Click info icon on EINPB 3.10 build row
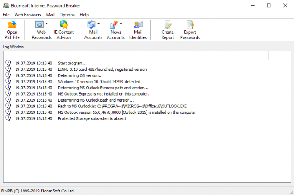Image resolution: width=294 pixels, height=195 pixels. coord(8,69)
